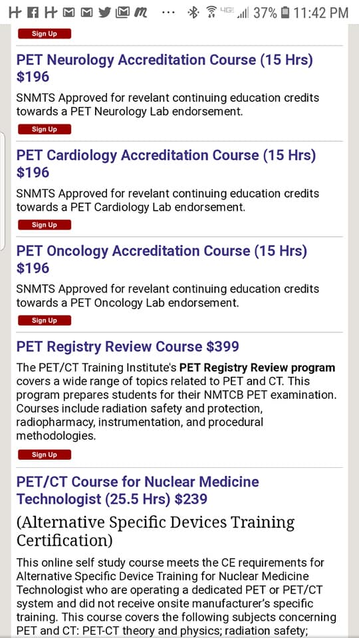The height and width of the screenshot is (638, 359).
Task: Tap the Wi-Fi status icon
Action: 211,13
